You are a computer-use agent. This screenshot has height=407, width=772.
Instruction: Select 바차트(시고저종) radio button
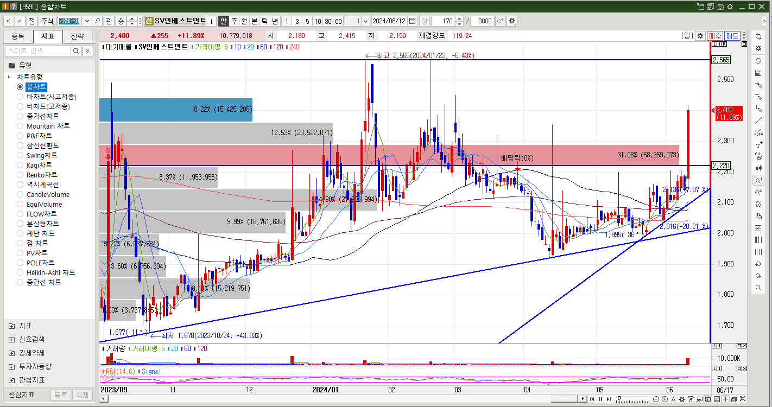[20, 97]
